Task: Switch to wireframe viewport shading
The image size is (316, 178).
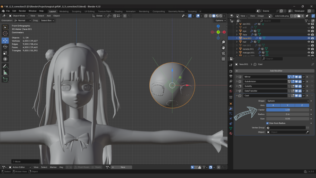Action: coord(210,16)
